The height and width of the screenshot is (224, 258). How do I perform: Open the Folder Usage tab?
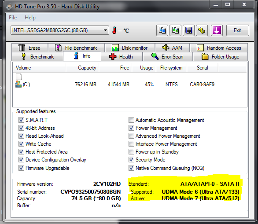221,57
